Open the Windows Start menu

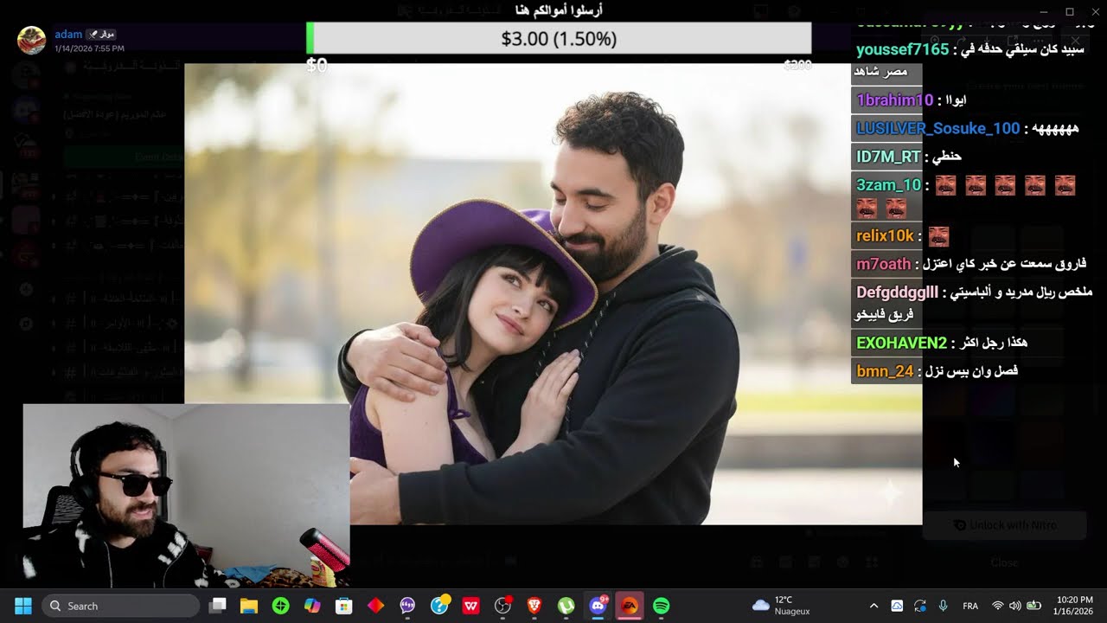tap(22, 606)
